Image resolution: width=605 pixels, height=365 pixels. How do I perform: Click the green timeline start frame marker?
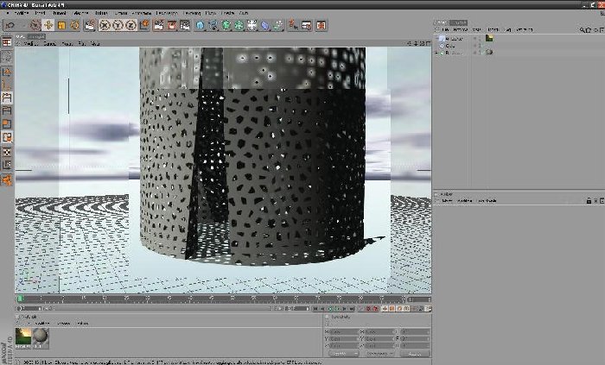click(x=20, y=299)
